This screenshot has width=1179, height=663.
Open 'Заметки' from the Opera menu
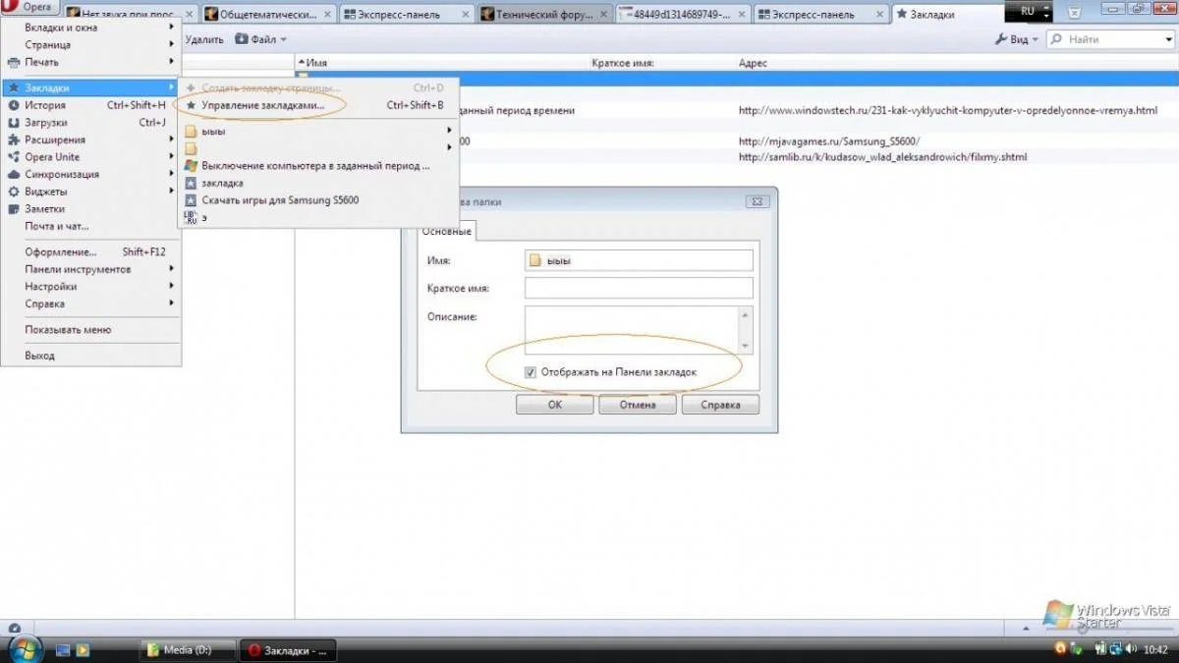(x=91, y=208)
